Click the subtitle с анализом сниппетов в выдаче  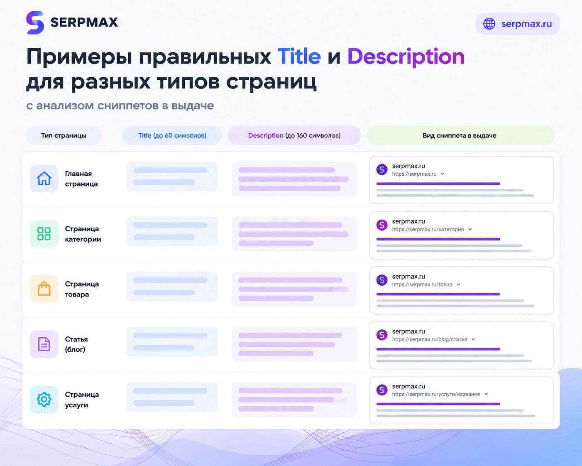coord(120,105)
